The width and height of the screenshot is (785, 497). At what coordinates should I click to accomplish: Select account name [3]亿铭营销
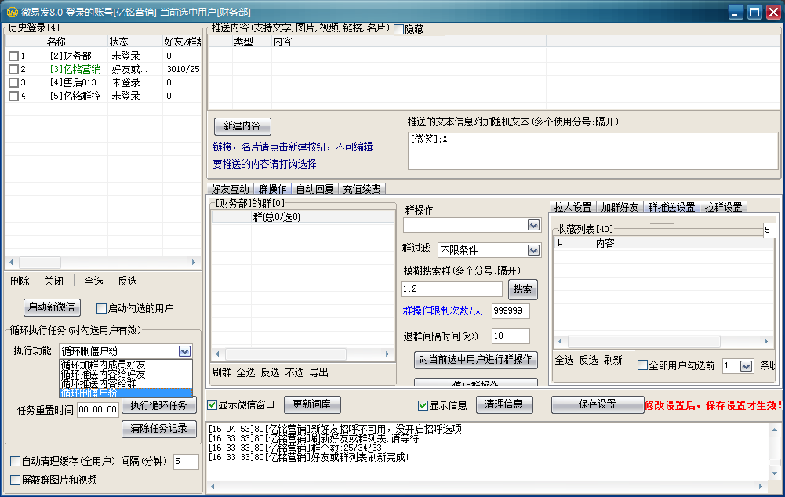[x=75, y=69]
